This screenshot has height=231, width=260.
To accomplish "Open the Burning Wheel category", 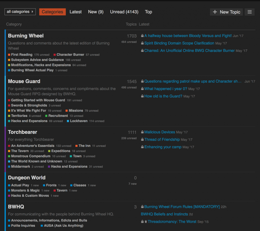I will pyautogui.click(x=26, y=36).
